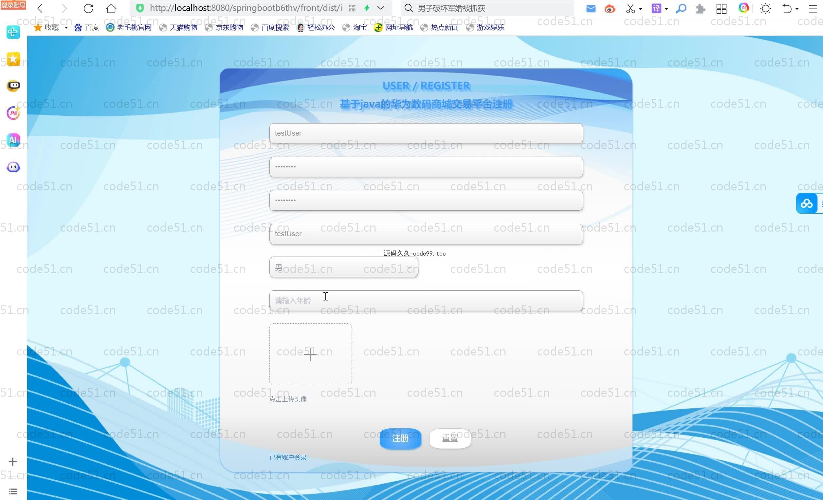The image size is (823, 500).
Task: Expand the undo dropdown arrow
Action: (797, 9)
